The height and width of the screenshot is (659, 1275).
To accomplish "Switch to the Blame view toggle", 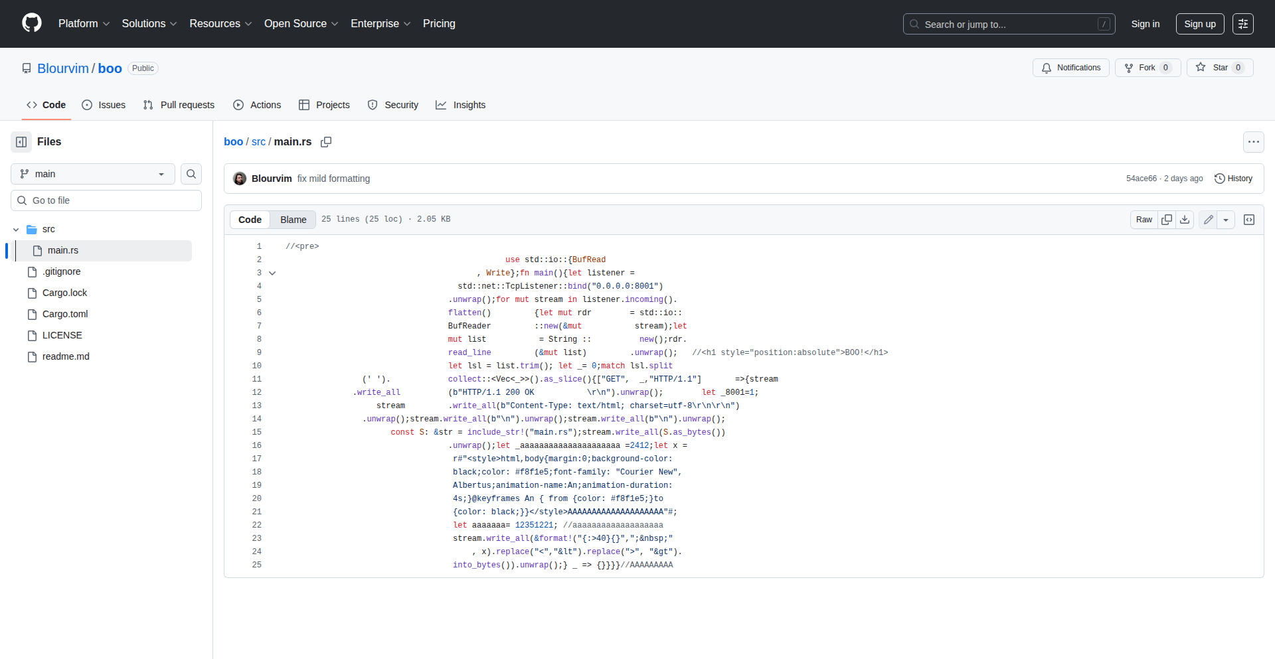I will pos(293,220).
